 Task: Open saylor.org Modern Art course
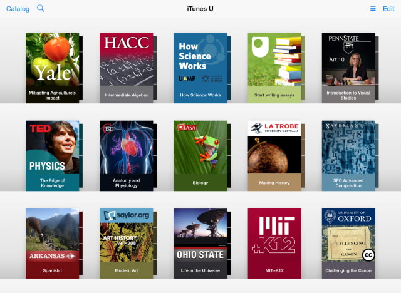click(127, 244)
